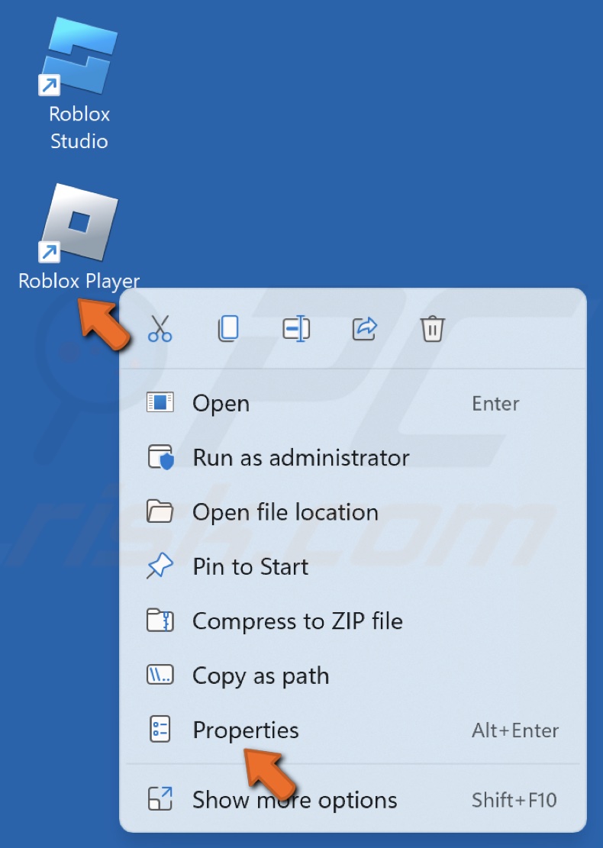The image size is (603, 848).
Task: Click the Share icon in context menu
Action: point(364,329)
